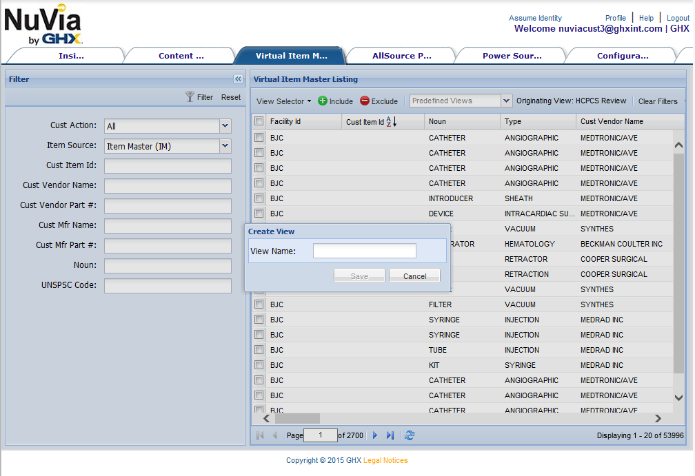Focus the Cust Mfr Part # field
Viewport: 695px width, 476px height.
pos(168,246)
